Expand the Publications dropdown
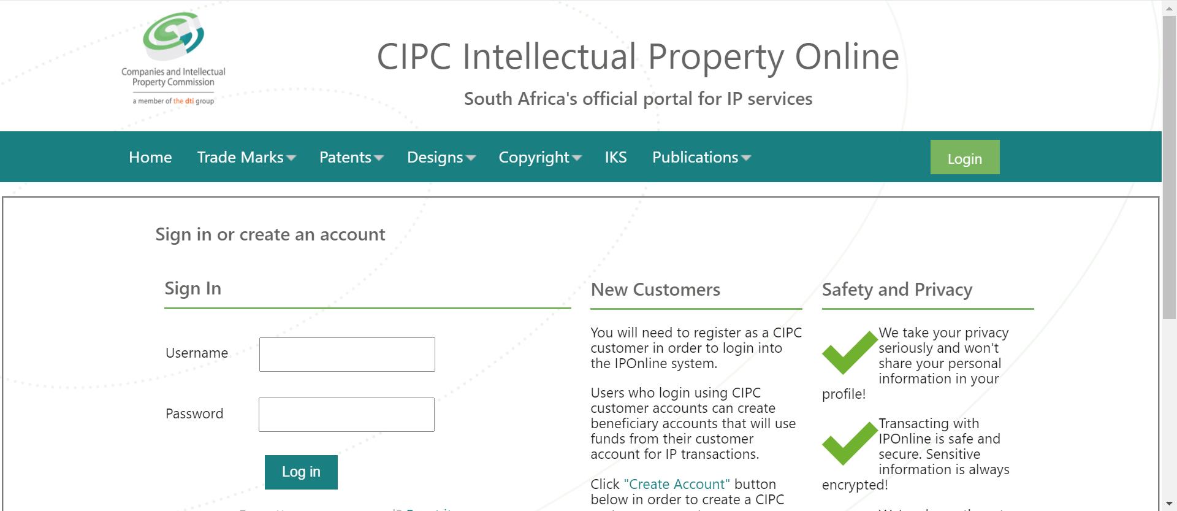 point(701,157)
